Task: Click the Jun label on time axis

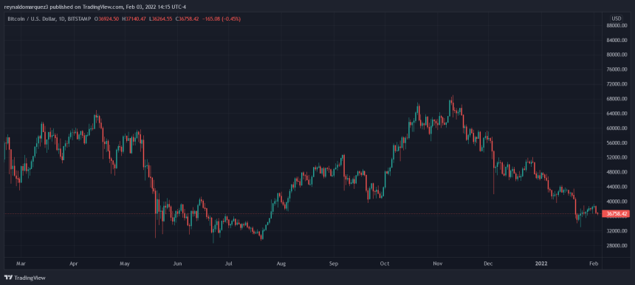Action: [177, 264]
